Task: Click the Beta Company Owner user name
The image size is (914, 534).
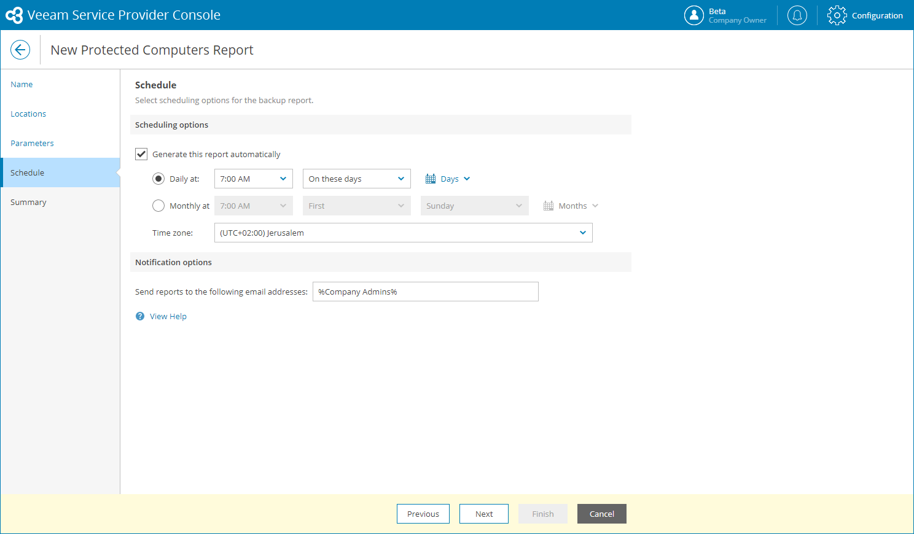Action: (737, 15)
